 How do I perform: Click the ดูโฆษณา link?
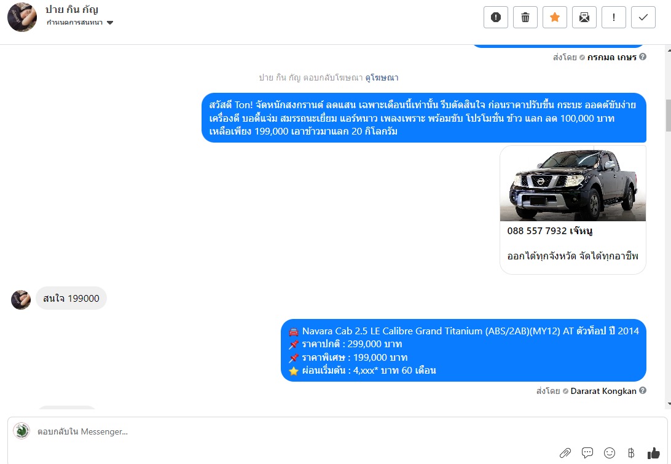pyautogui.click(x=382, y=77)
